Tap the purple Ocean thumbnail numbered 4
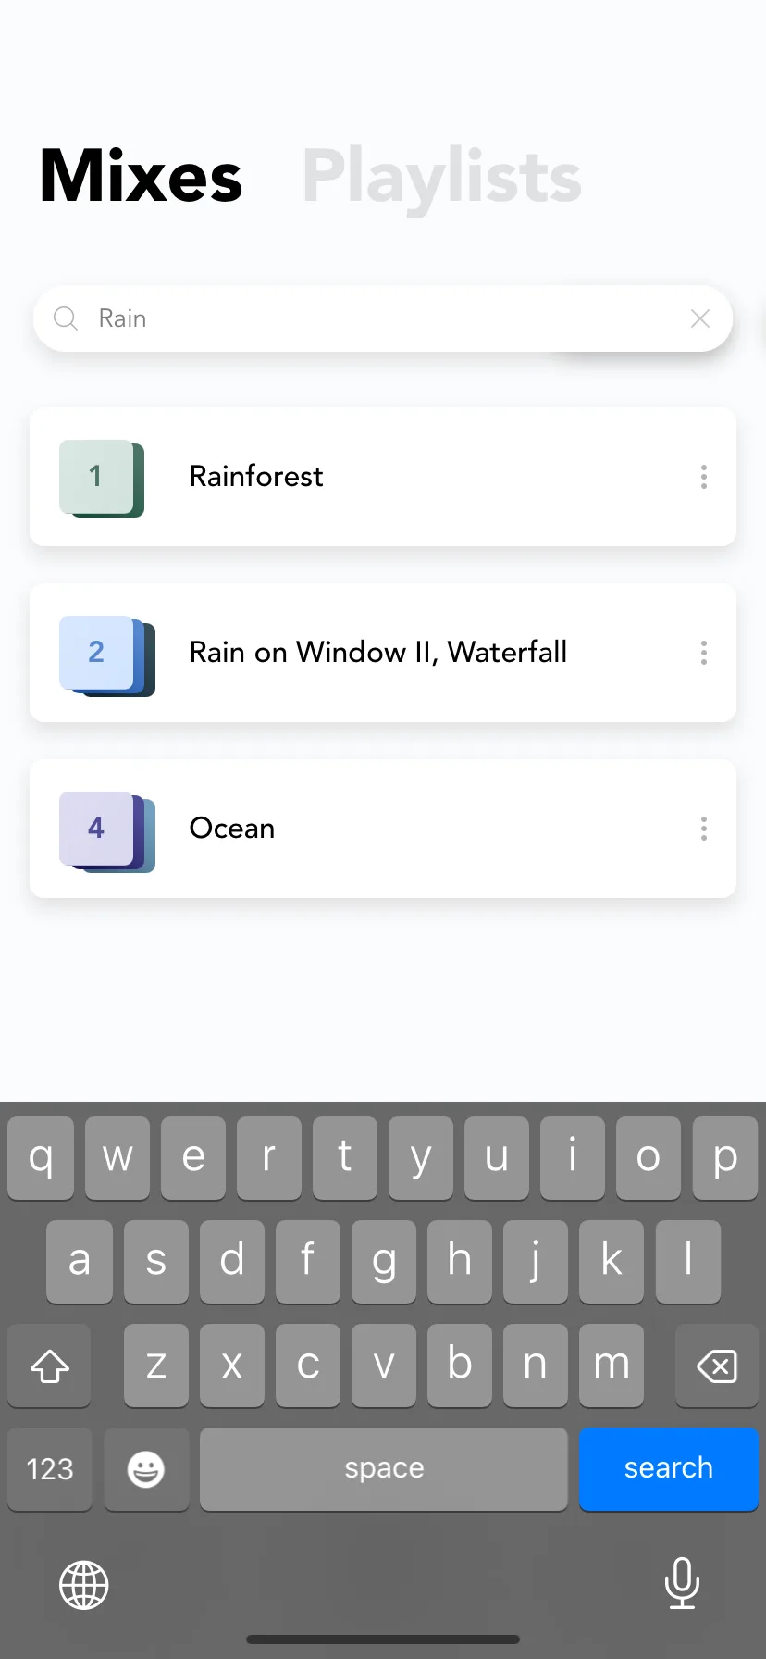This screenshot has height=1659, width=766. click(x=107, y=831)
